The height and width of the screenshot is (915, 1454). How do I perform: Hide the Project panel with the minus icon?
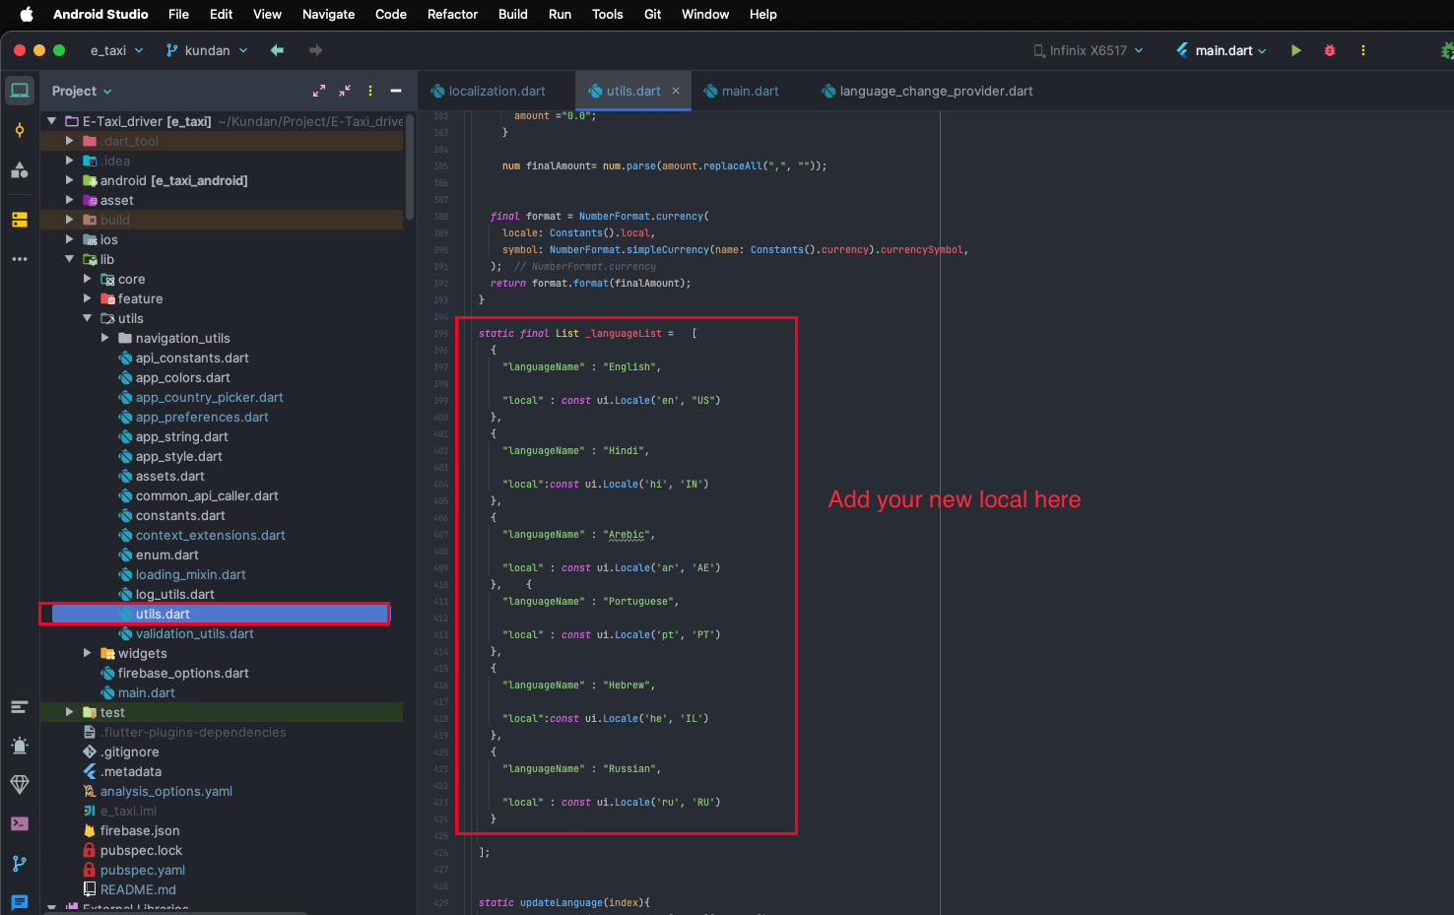[x=396, y=91]
